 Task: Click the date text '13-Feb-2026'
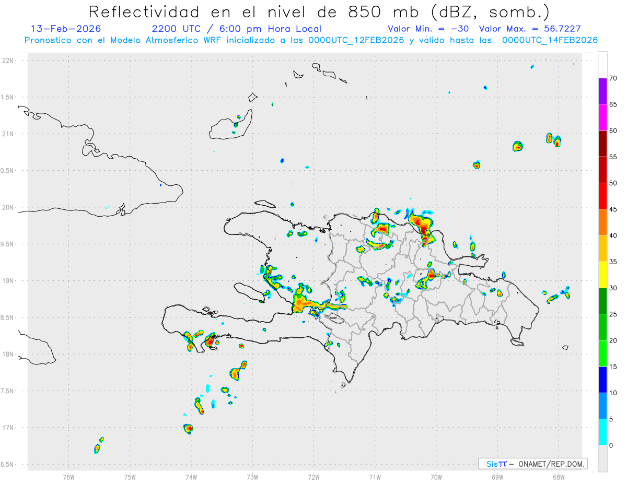point(66,29)
